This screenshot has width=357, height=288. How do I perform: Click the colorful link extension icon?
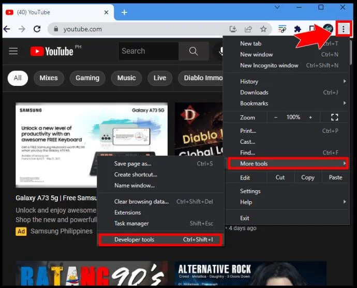coord(282,29)
